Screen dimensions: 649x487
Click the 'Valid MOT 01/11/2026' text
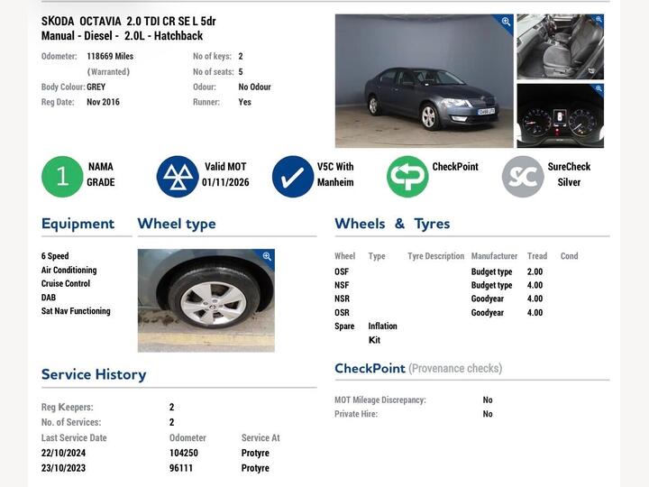click(x=225, y=174)
